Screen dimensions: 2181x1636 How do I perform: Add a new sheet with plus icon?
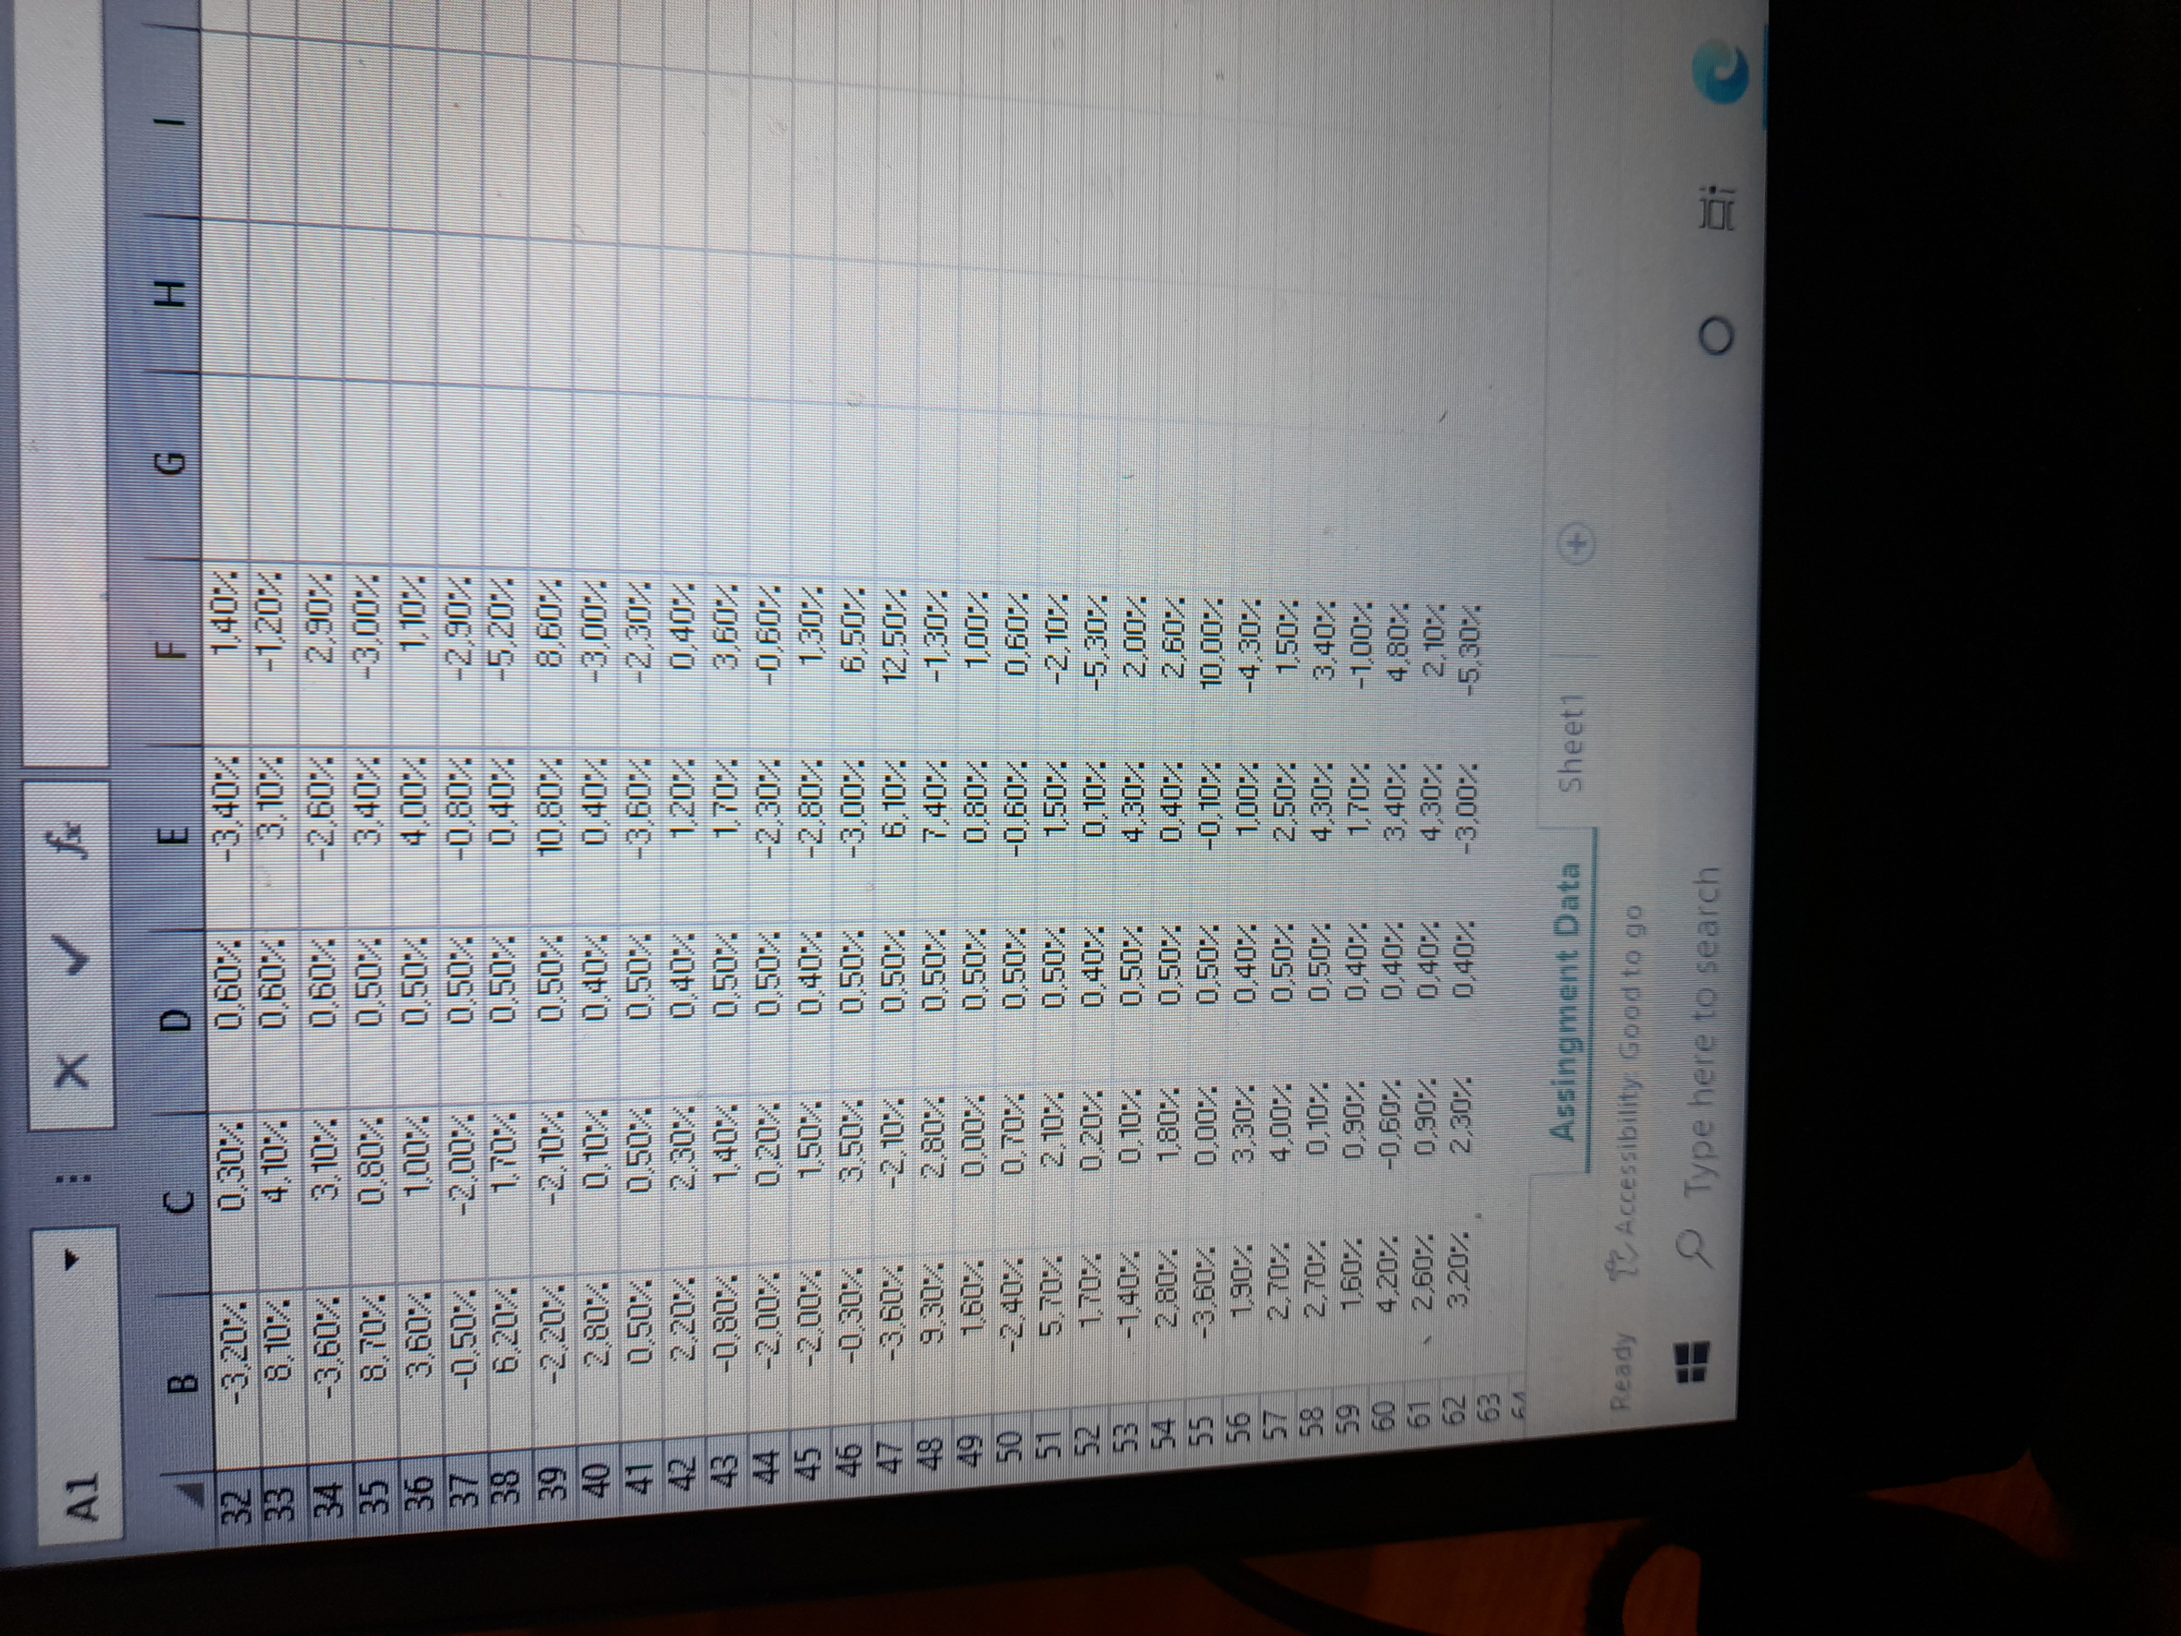(x=1577, y=543)
